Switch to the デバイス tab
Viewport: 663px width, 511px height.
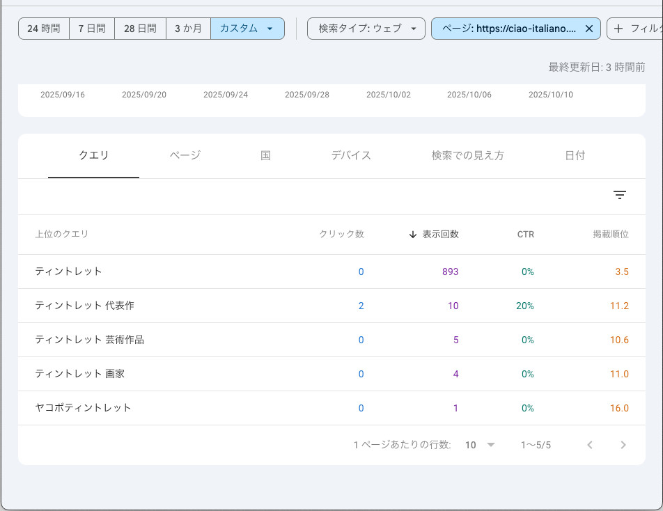point(351,155)
